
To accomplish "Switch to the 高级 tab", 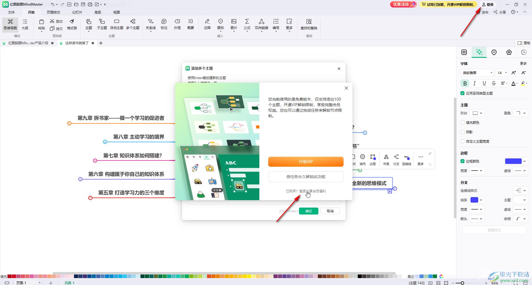I will [x=98, y=12].
